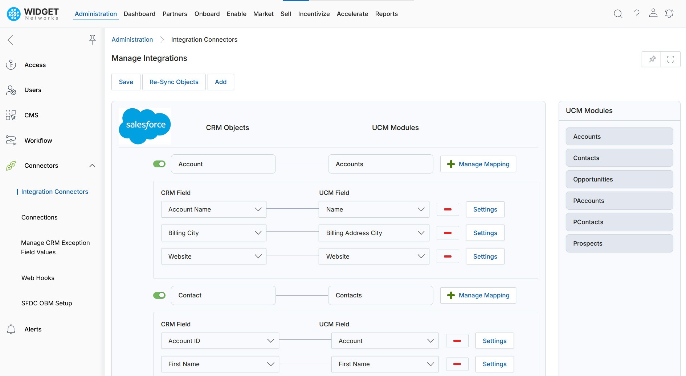
Task: Click the Add button
Action: click(221, 82)
